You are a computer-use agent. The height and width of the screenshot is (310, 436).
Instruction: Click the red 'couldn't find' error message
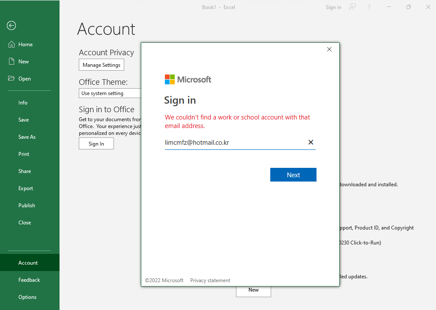237,122
